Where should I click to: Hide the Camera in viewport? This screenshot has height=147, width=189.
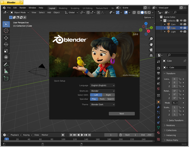click(x=181, y=24)
